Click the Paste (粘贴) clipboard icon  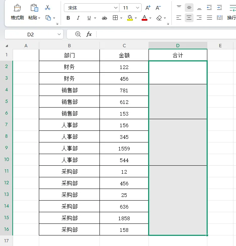pyautogui.click(x=34, y=8)
